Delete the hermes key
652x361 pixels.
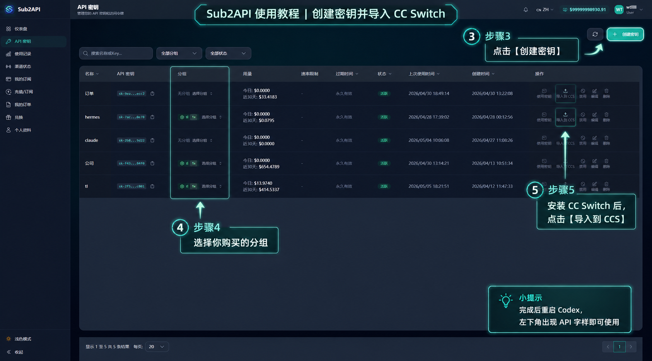pos(606,117)
